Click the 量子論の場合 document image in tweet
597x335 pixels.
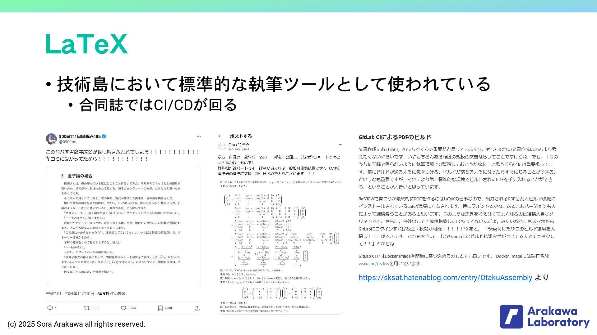(x=123, y=226)
